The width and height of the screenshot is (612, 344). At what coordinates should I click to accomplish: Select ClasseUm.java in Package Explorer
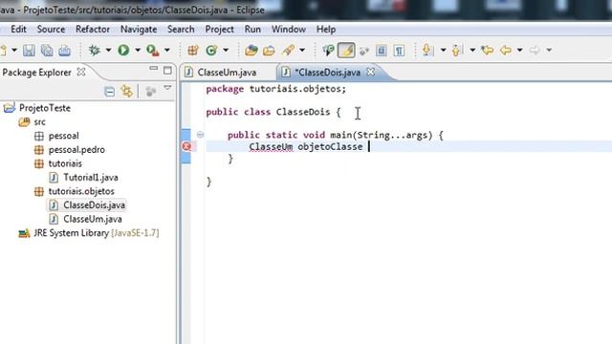tap(93, 219)
